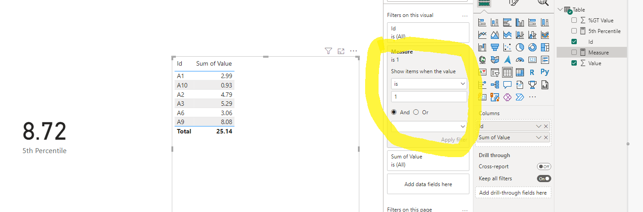Uncheck the Value field

(575, 63)
